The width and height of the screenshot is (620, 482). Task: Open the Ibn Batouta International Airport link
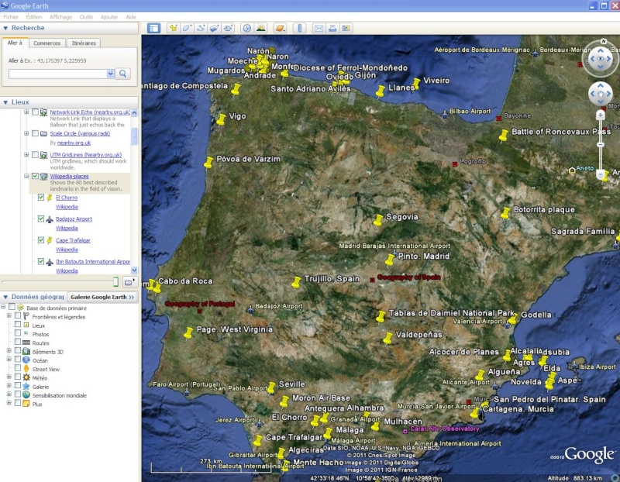[93, 261]
